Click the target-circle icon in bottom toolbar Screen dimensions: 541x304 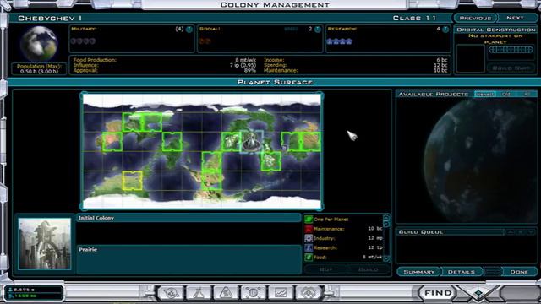coord(253,293)
